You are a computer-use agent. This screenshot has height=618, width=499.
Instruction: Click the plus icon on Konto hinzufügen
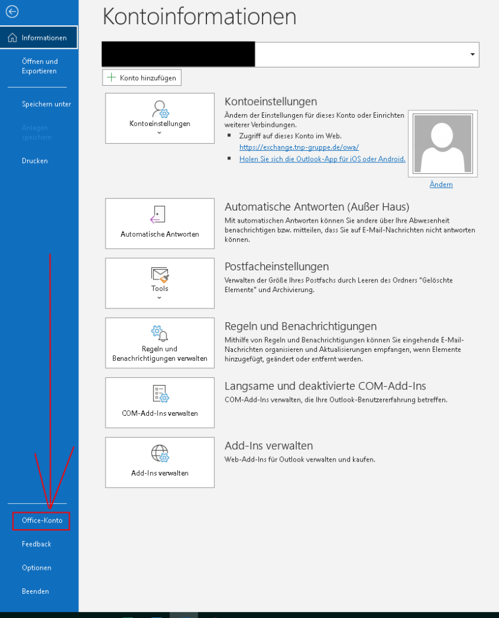point(112,78)
